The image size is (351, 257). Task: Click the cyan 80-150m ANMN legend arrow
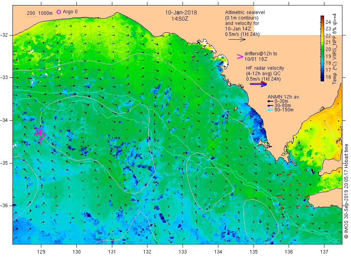point(270,110)
